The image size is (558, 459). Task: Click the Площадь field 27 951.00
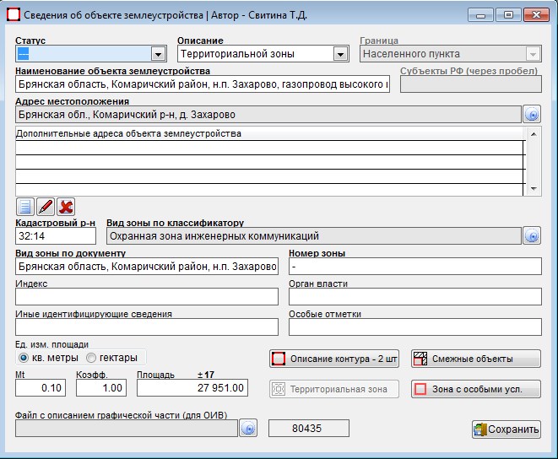(x=192, y=388)
